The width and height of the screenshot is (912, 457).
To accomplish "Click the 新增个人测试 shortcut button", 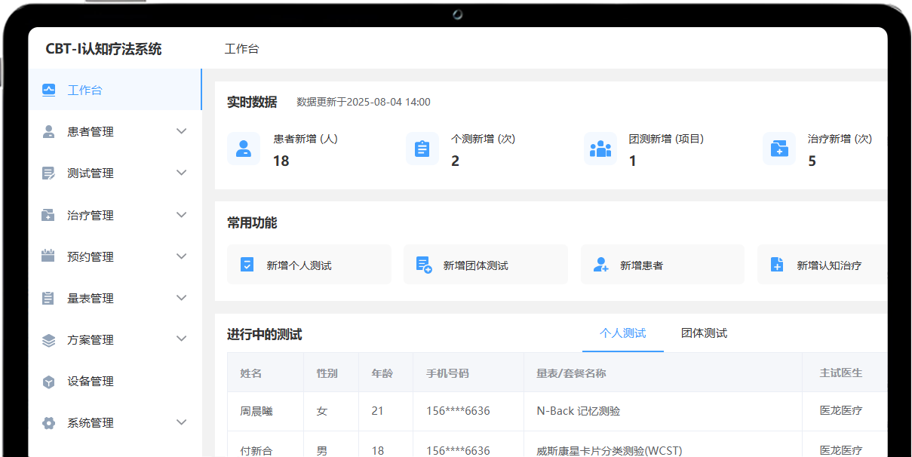I will pos(309,265).
